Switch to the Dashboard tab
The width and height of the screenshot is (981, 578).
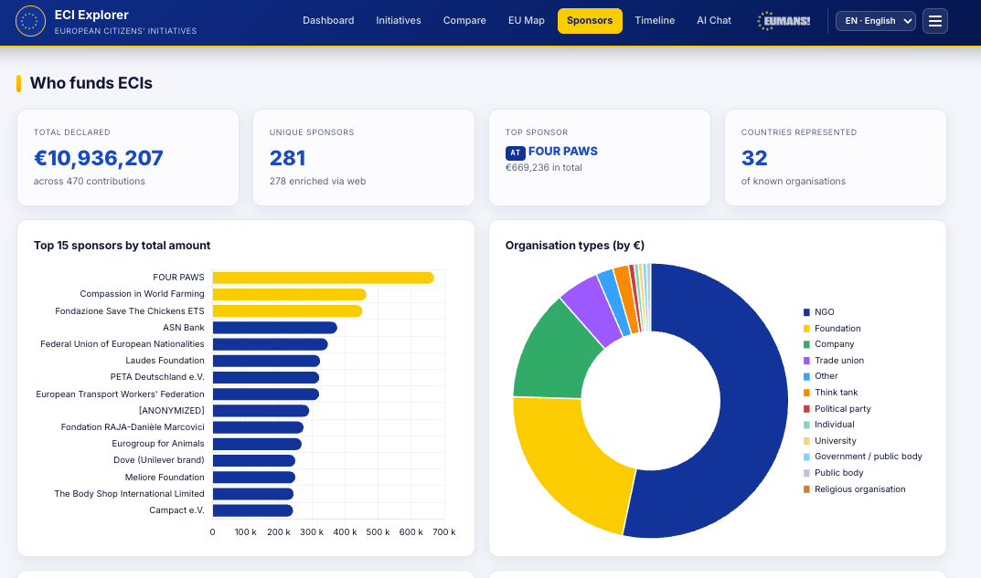point(328,21)
